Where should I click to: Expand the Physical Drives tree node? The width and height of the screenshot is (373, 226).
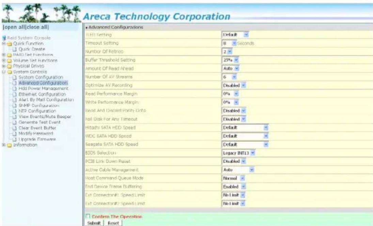click(x=4, y=66)
